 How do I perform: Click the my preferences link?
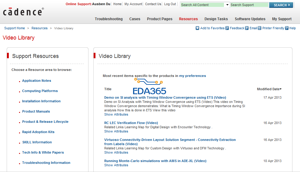[192, 76]
